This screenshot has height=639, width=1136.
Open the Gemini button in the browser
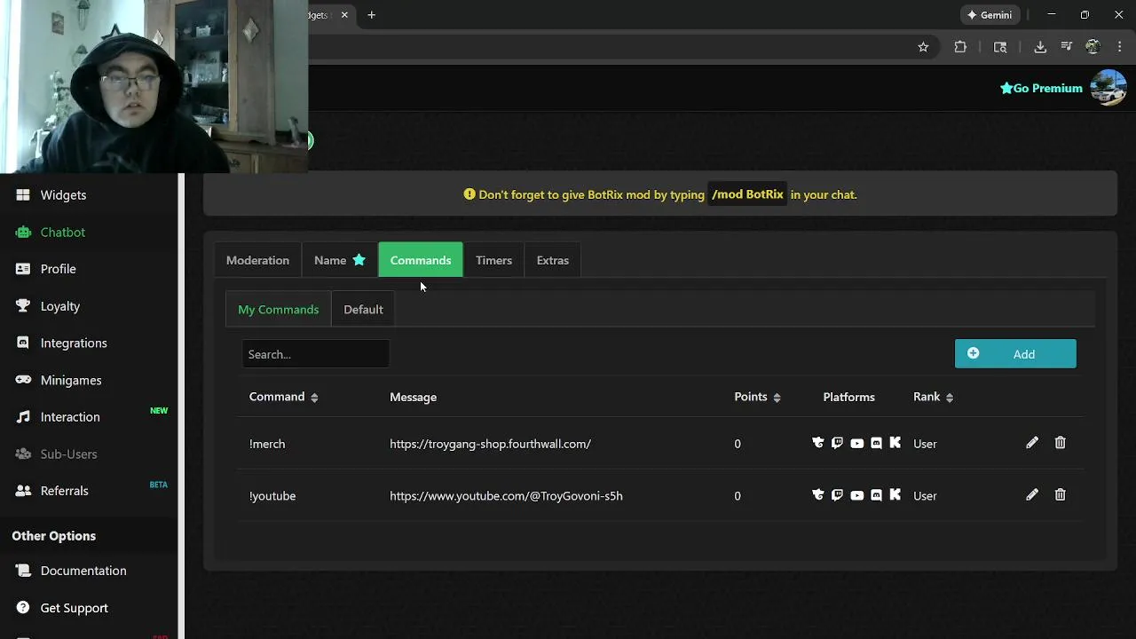(x=990, y=15)
